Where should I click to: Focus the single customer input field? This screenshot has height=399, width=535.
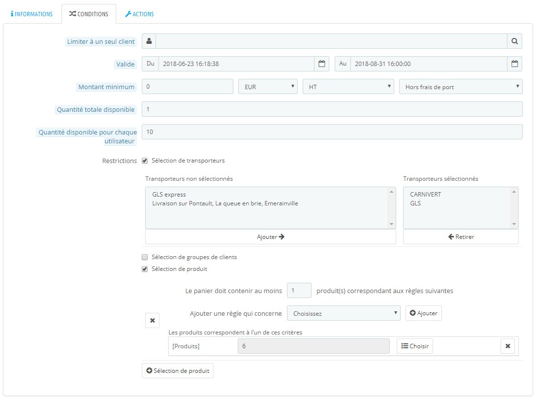coord(331,41)
